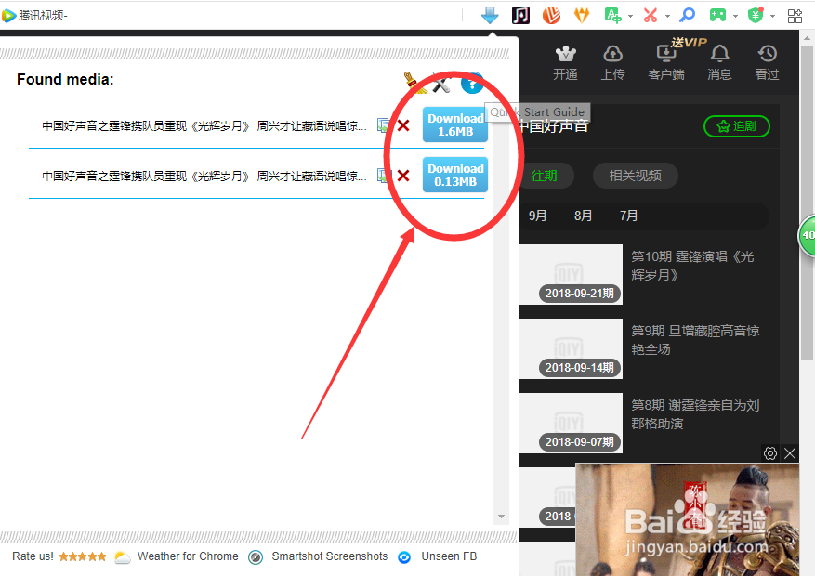Screen dimensions: 815x576
Task: Open the crossed tools settings icon
Action: coord(441,83)
